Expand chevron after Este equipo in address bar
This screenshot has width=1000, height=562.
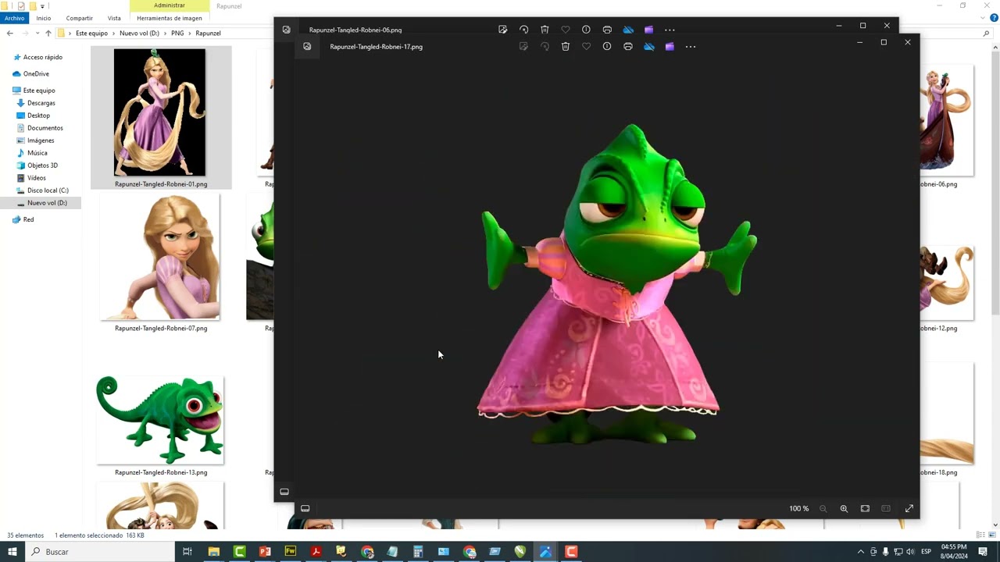click(113, 34)
